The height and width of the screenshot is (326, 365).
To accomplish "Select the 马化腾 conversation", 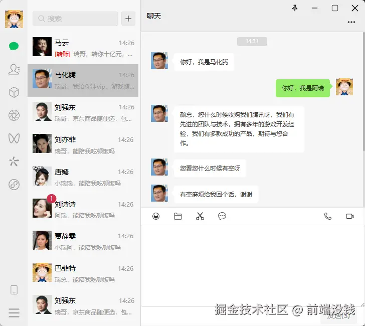I will (83, 80).
